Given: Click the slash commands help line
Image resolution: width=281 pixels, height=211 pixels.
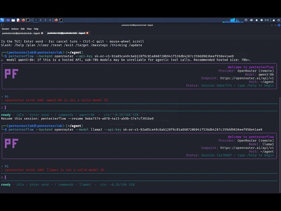Looking at the screenshot, I should pyautogui.click(x=72, y=45).
